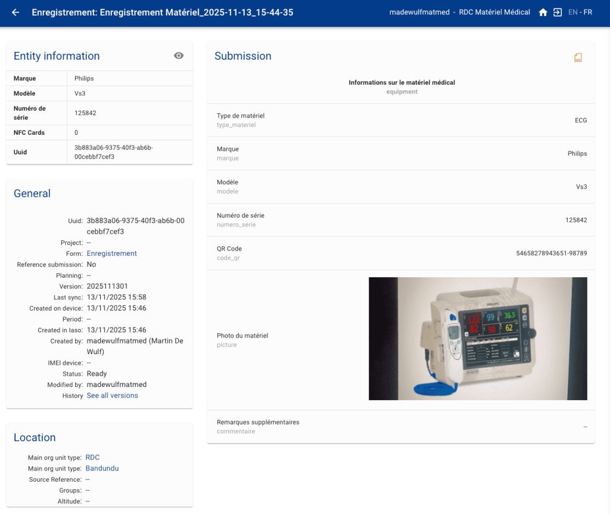Open the Bandundu org unit link
This screenshot has width=610, height=514.
coord(102,468)
